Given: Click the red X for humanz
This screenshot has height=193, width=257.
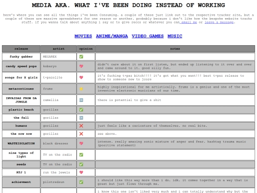Looking at the screenshot, I should click(81, 126).
